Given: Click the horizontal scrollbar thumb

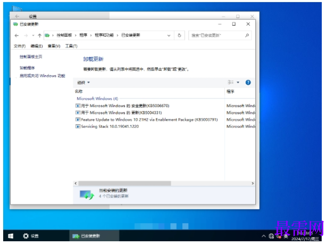Looking at the screenshot, I should tap(124, 183).
